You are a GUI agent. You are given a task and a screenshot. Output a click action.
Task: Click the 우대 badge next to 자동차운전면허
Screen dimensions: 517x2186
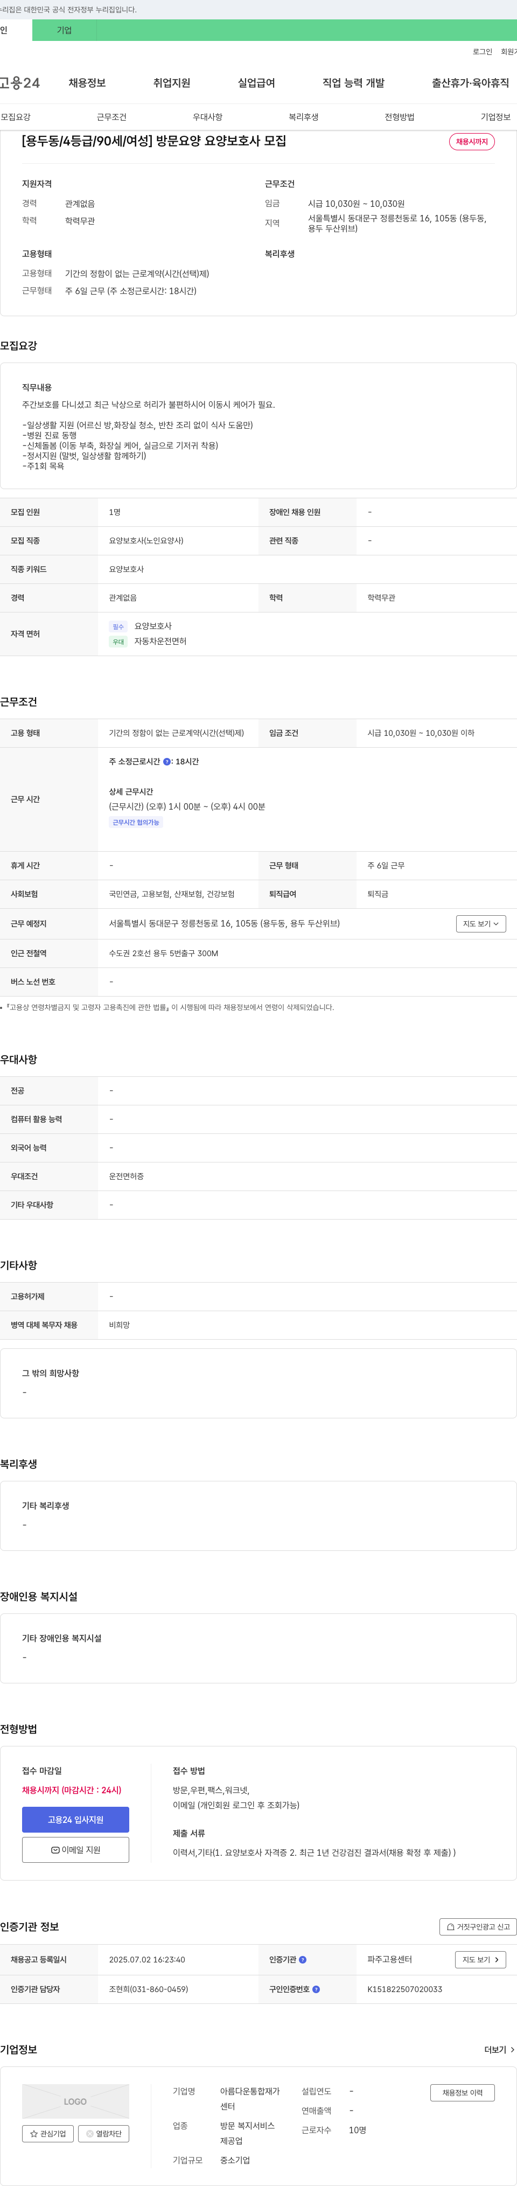click(x=118, y=642)
